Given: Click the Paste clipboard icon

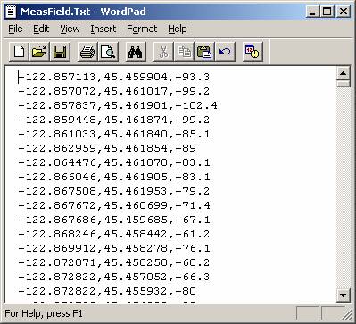Looking at the screenshot, I should (204, 52).
